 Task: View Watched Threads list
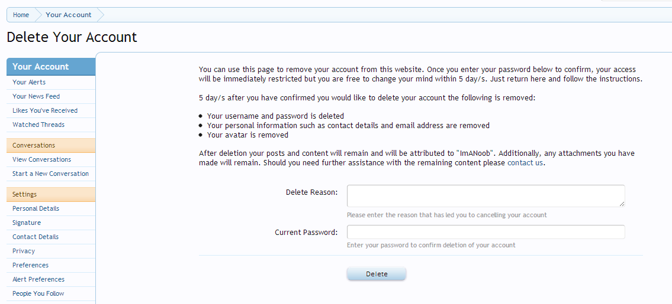tap(38, 125)
